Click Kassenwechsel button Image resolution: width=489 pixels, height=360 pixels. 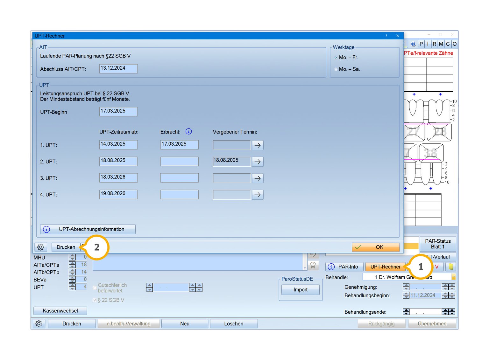(x=60, y=311)
